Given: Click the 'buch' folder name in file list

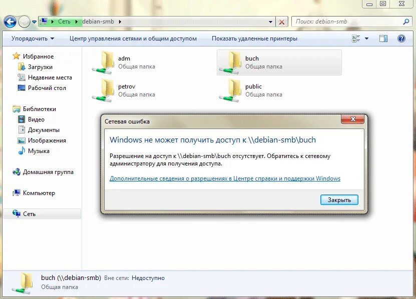Looking at the screenshot, I should click(x=252, y=58).
